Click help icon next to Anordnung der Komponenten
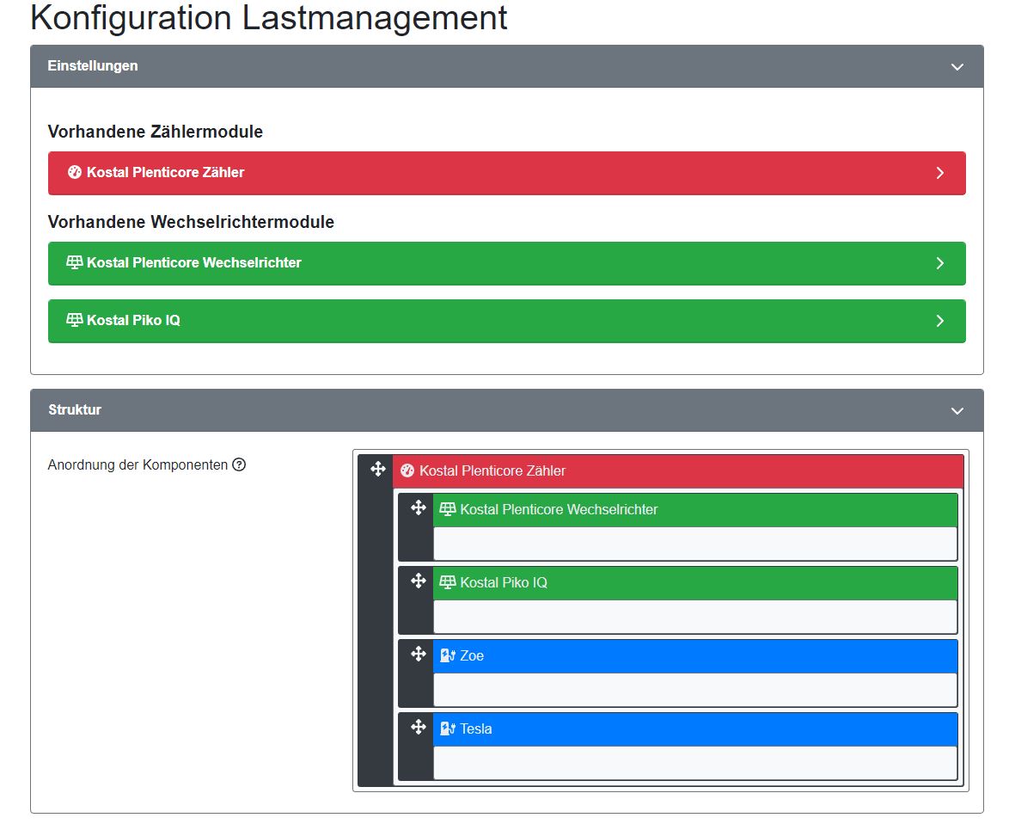Viewport: 1009px width, 830px height. 239,465
